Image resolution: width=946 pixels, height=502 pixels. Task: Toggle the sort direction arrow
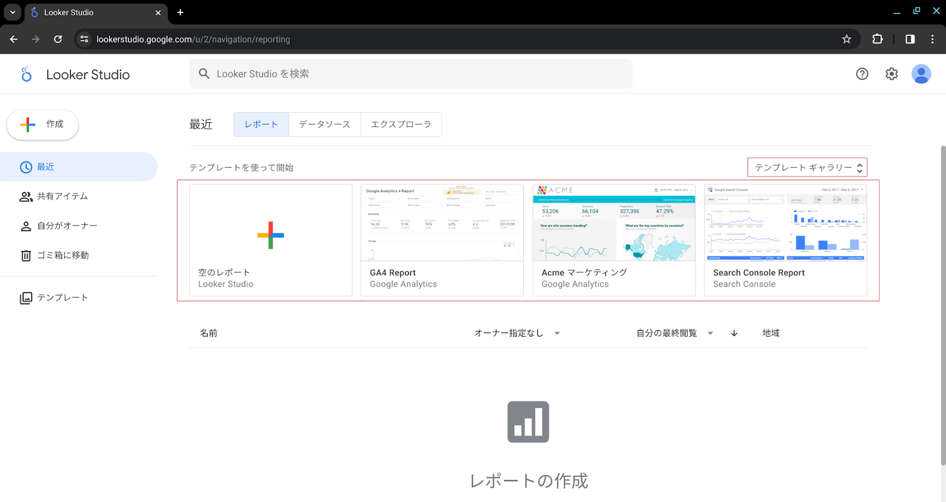point(734,333)
